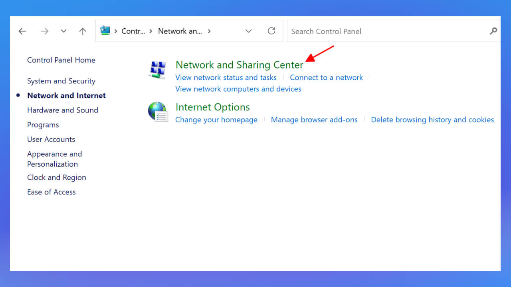The image size is (511, 287).
Task: Open the address bar history dropdown
Action: [x=249, y=31]
